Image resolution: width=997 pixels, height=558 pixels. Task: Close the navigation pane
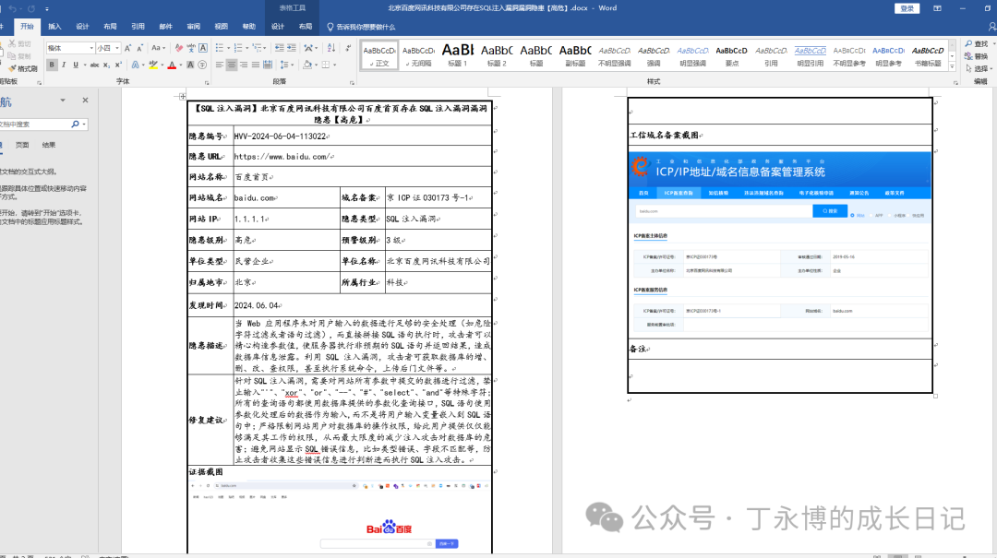point(85,100)
